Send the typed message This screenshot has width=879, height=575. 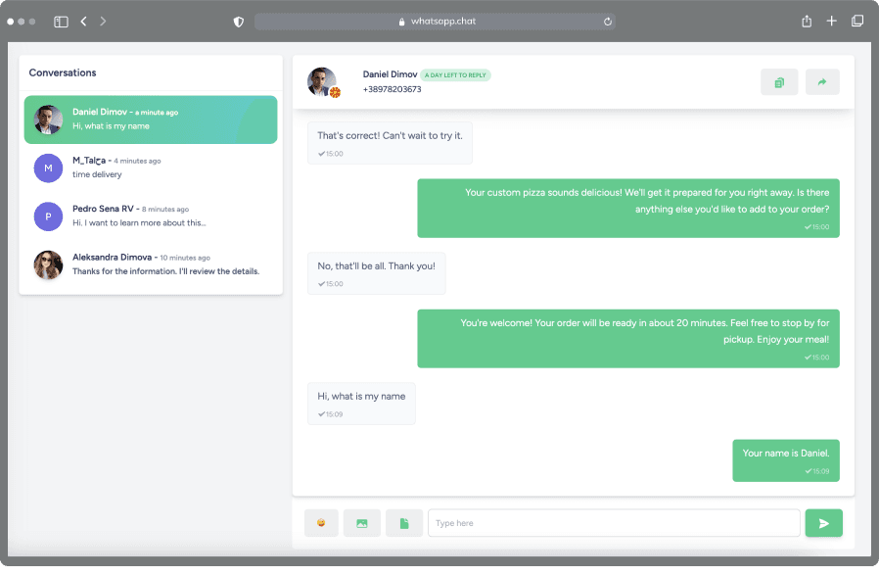coord(823,522)
